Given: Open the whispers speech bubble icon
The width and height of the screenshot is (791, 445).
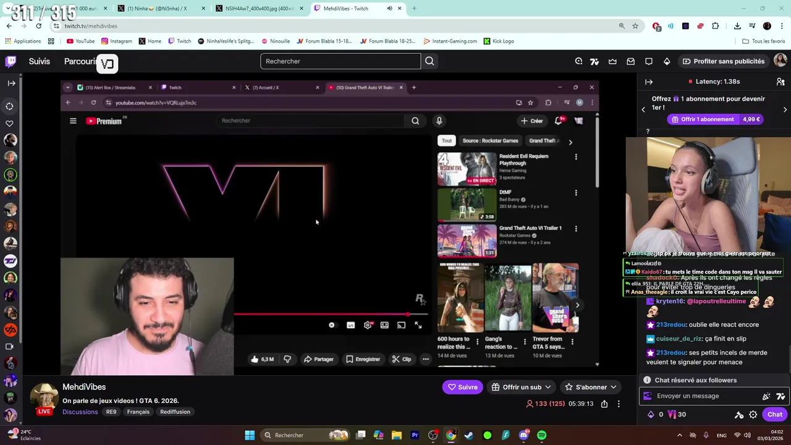Looking at the screenshot, I should click(x=649, y=61).
